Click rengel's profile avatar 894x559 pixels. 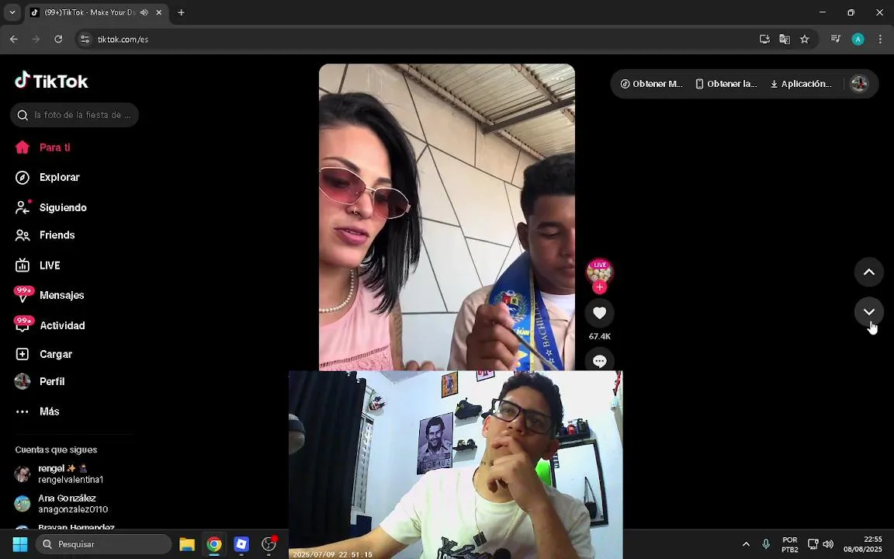click(x=23, y=474)
